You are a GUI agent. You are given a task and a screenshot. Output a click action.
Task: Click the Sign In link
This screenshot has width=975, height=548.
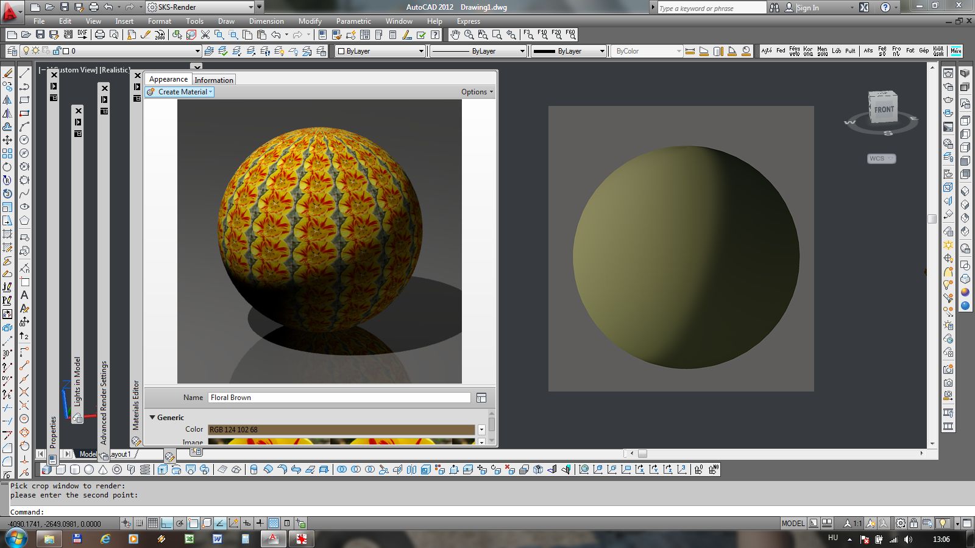807,7
